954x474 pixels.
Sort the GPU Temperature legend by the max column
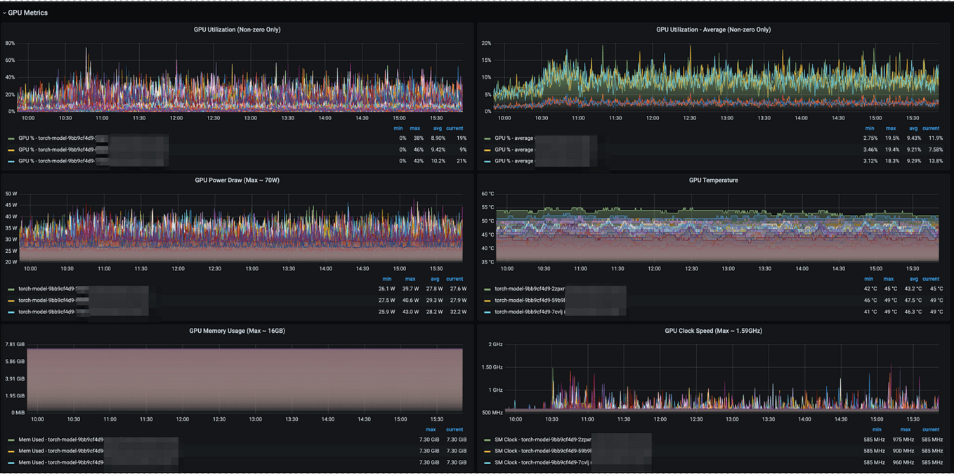888,279
